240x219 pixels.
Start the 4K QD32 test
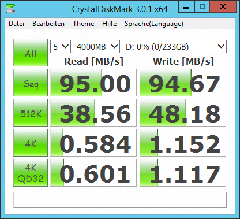point(31,173)
